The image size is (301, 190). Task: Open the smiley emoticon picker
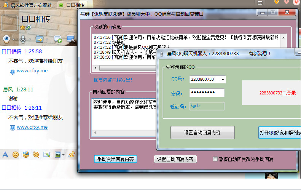click(16, 155)
